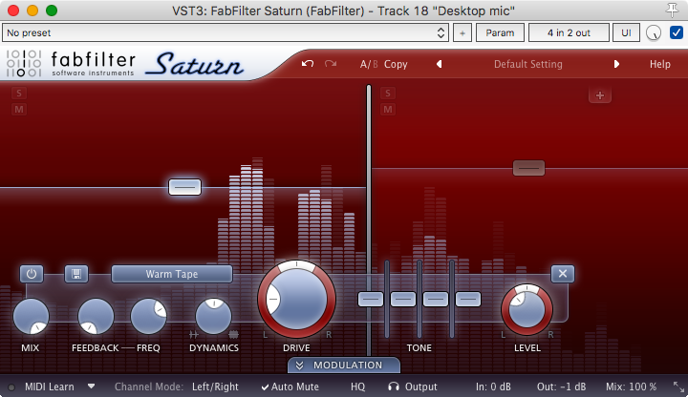Expand the MODULATION section
The image size is (688, 397).
click(x=344, y=365)
